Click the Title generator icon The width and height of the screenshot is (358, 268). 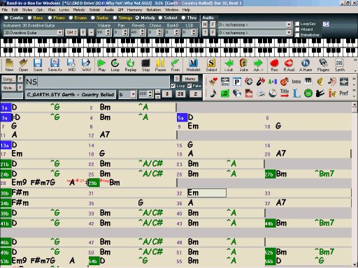pos(285,94)
